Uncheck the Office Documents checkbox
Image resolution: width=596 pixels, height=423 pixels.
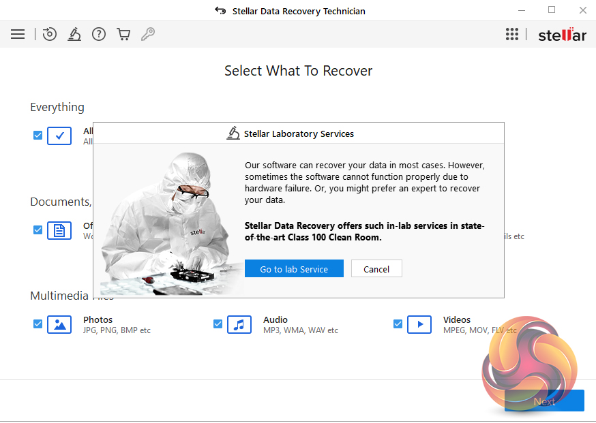(38, 230)
